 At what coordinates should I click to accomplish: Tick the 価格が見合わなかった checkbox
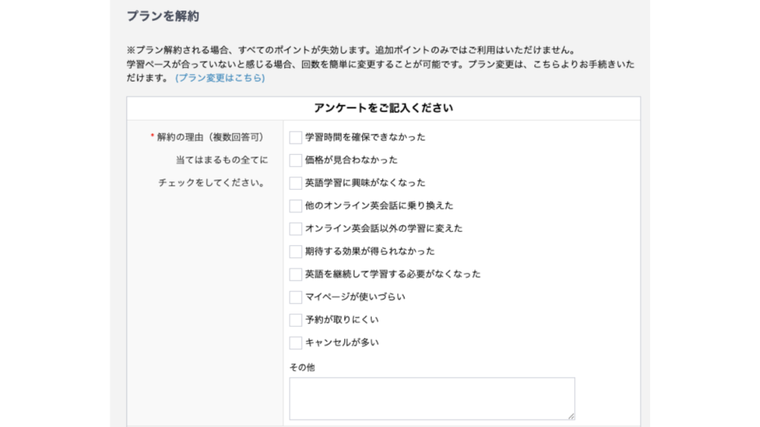(295, 160)
